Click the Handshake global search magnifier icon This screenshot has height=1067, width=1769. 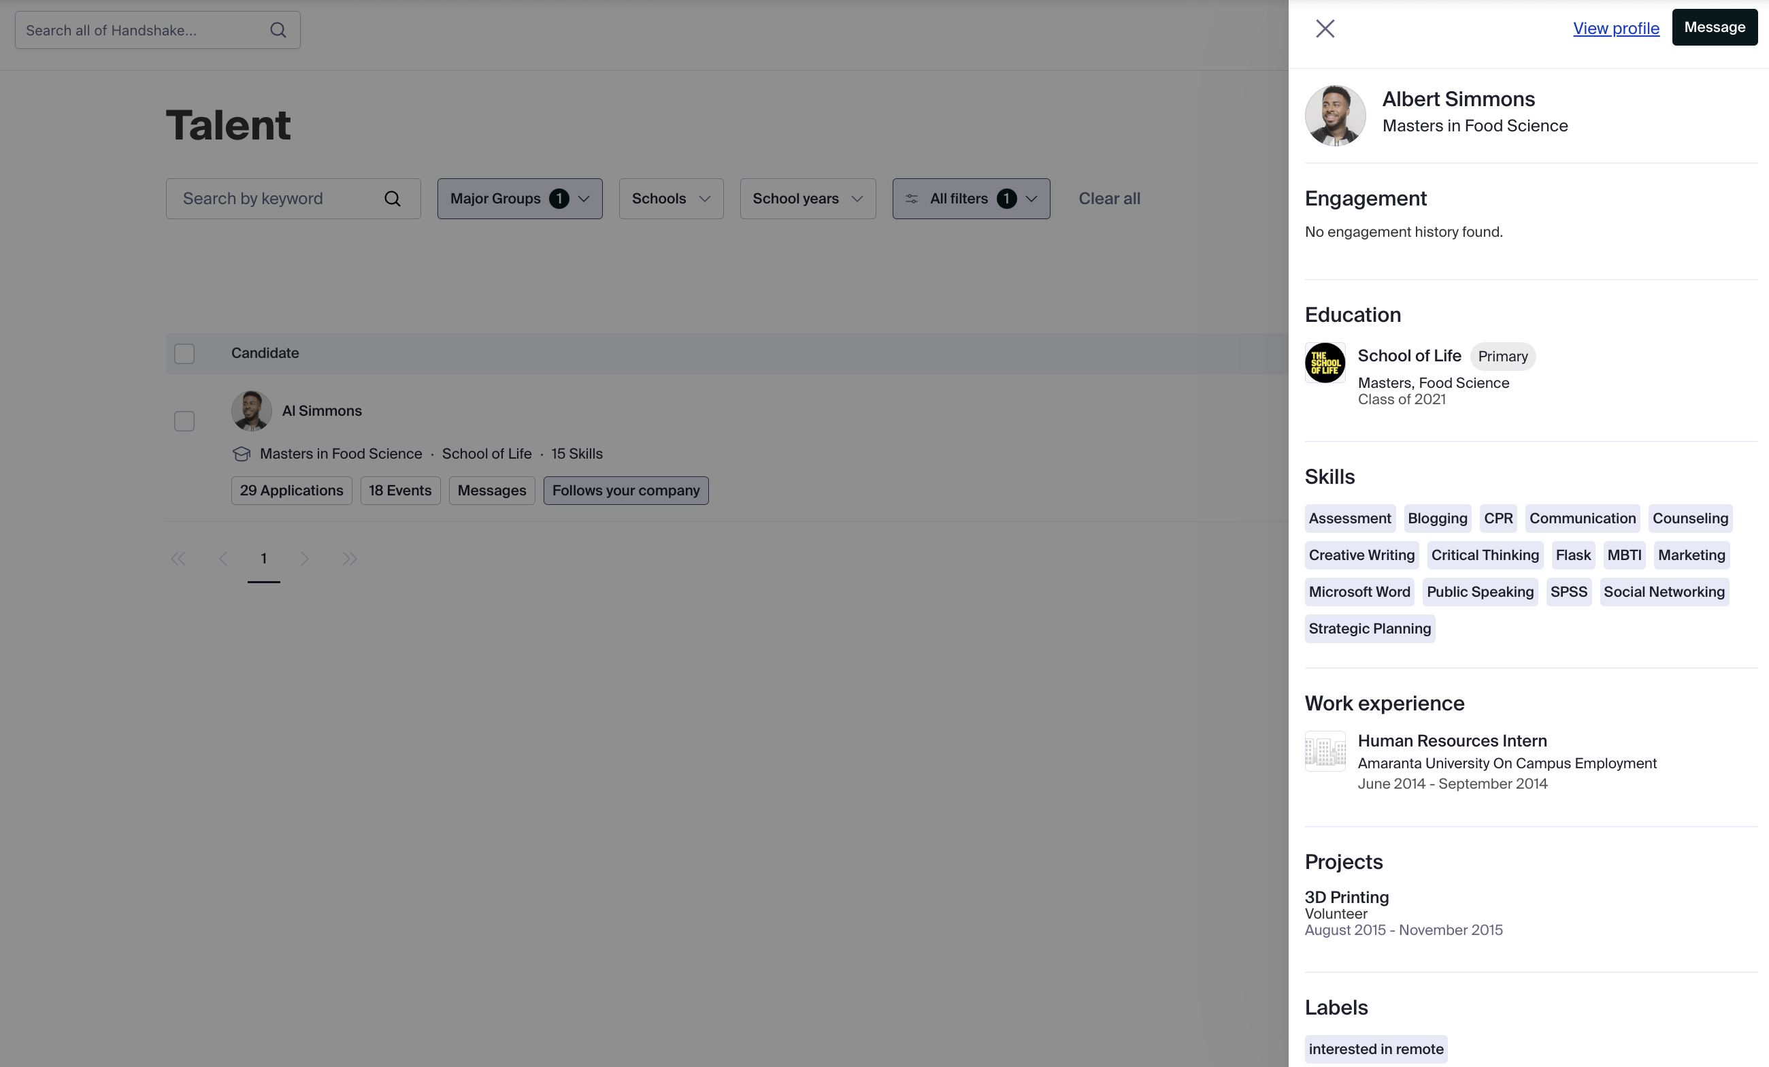click(x=278, y=30)
